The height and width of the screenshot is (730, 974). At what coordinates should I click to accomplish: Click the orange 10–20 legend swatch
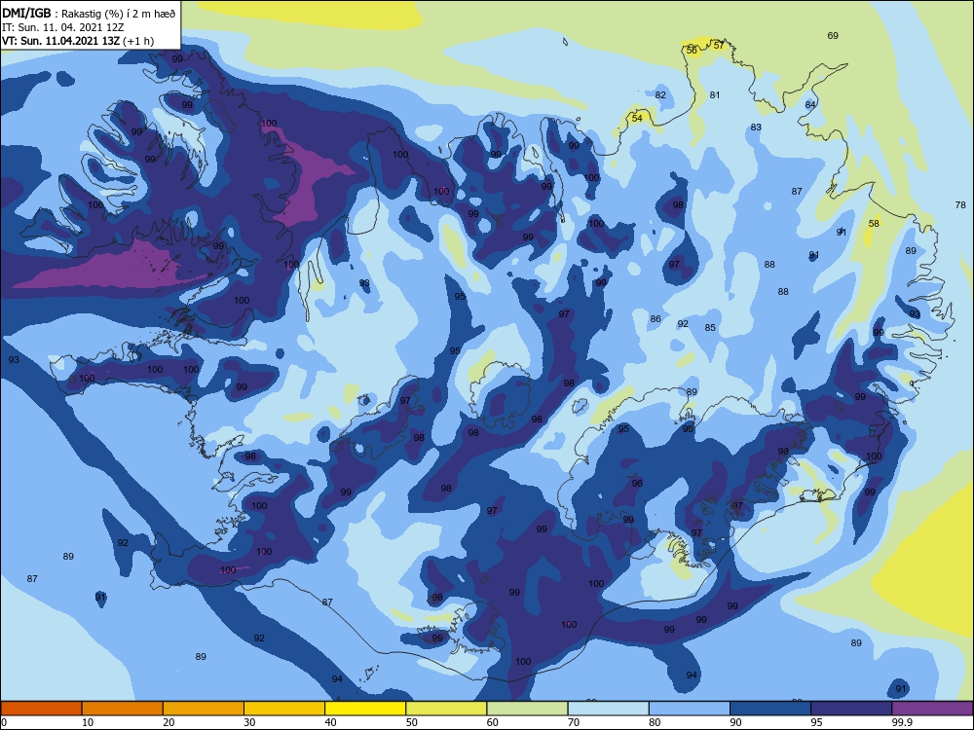[x=123, y=709]
